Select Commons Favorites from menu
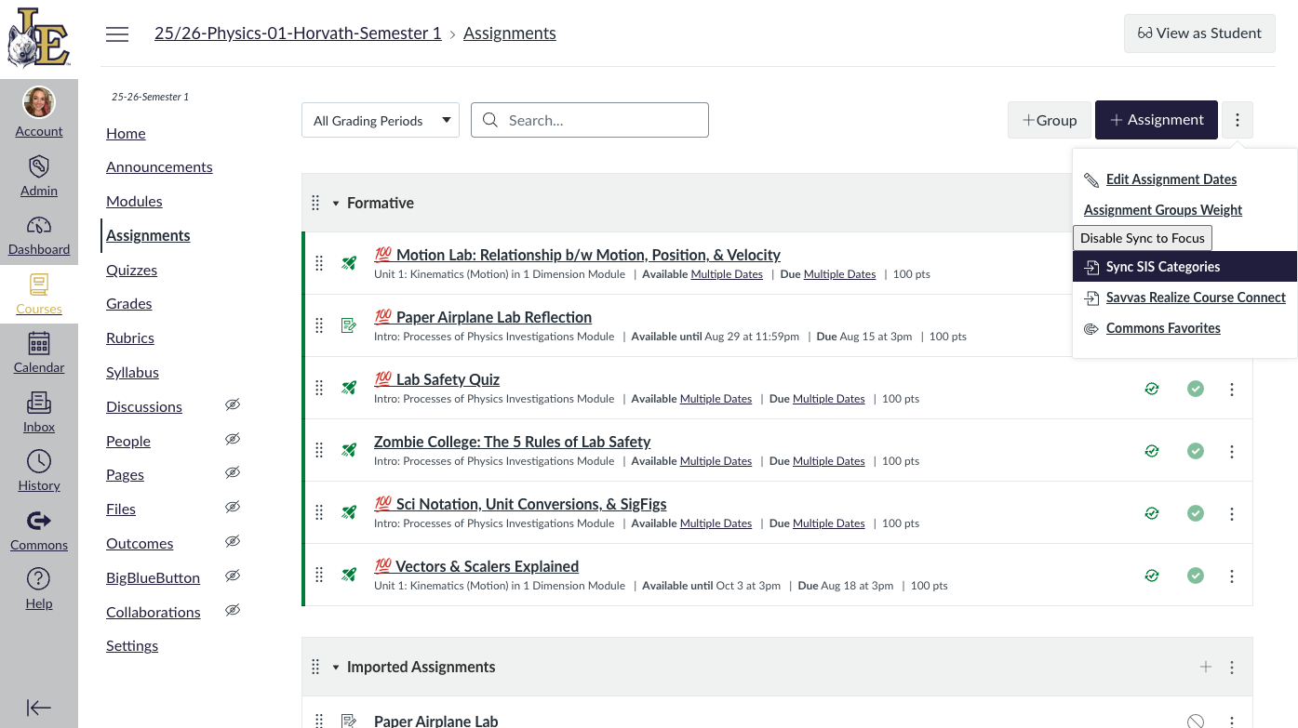The width and height of the screenshot is (1298, 728). (x=1163, y=328)
